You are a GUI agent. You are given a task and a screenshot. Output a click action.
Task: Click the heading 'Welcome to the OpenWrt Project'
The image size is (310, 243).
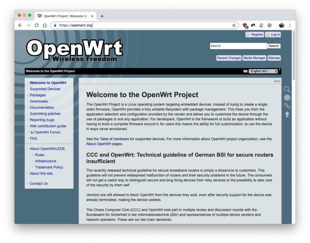[x=142, y=95]
